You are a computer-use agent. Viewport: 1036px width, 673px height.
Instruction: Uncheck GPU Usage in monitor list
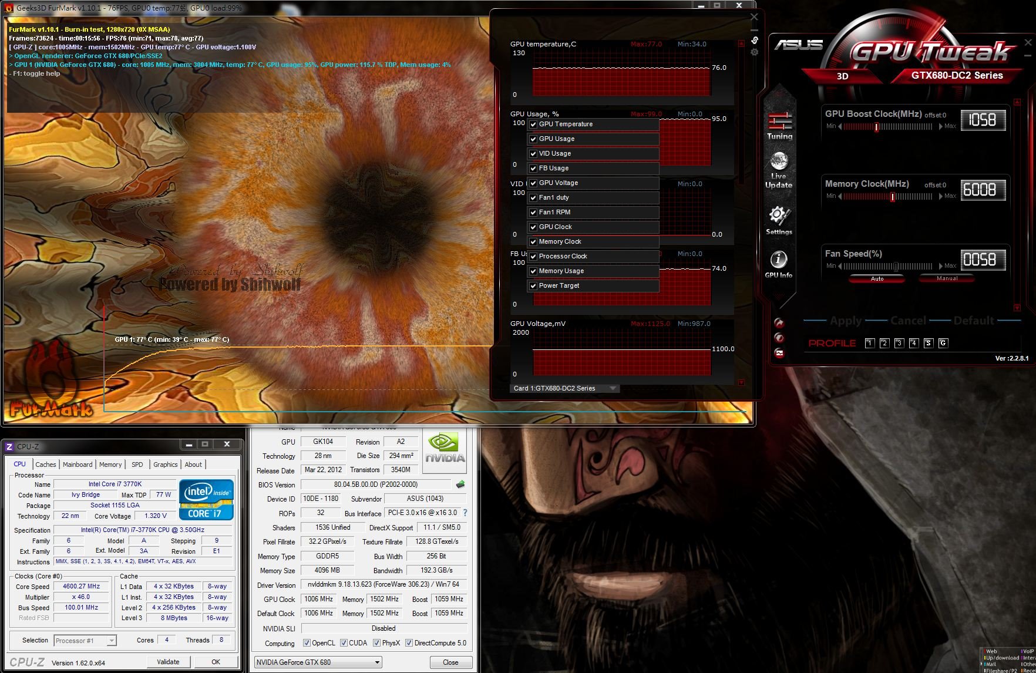tap(533, 139)
